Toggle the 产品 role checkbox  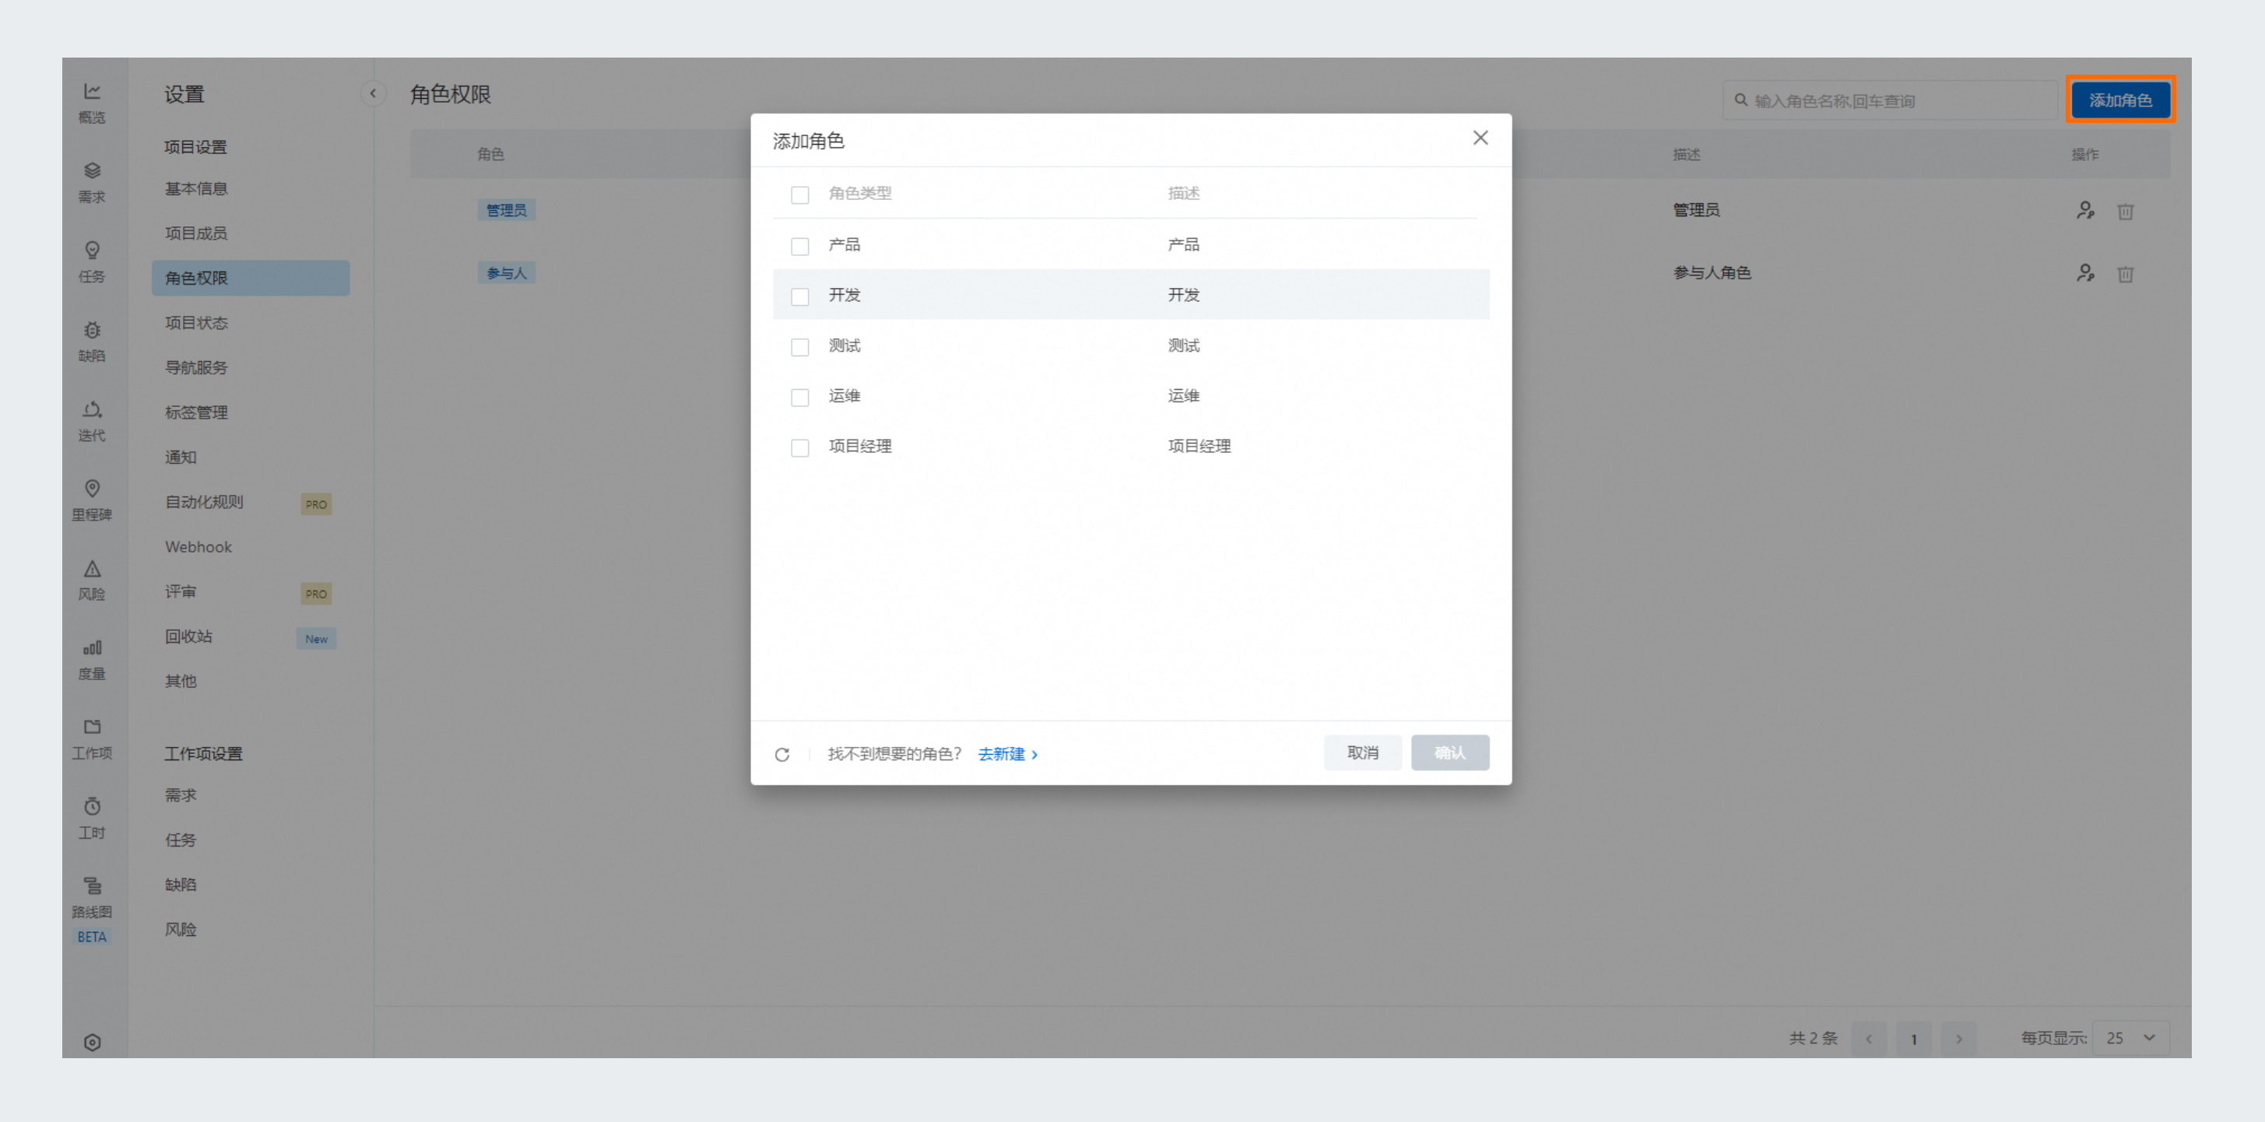(x=800, y=244)
